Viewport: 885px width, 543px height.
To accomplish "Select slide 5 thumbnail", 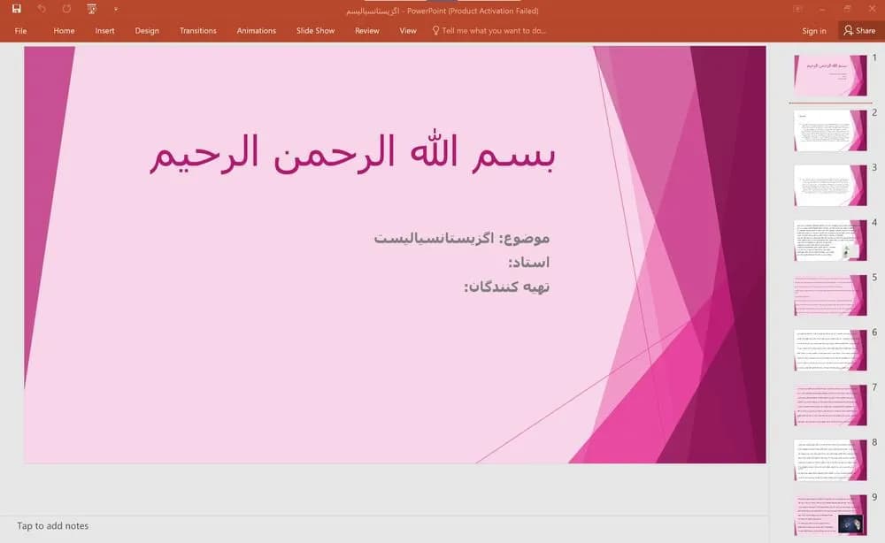I will click(x=830, y=294).
